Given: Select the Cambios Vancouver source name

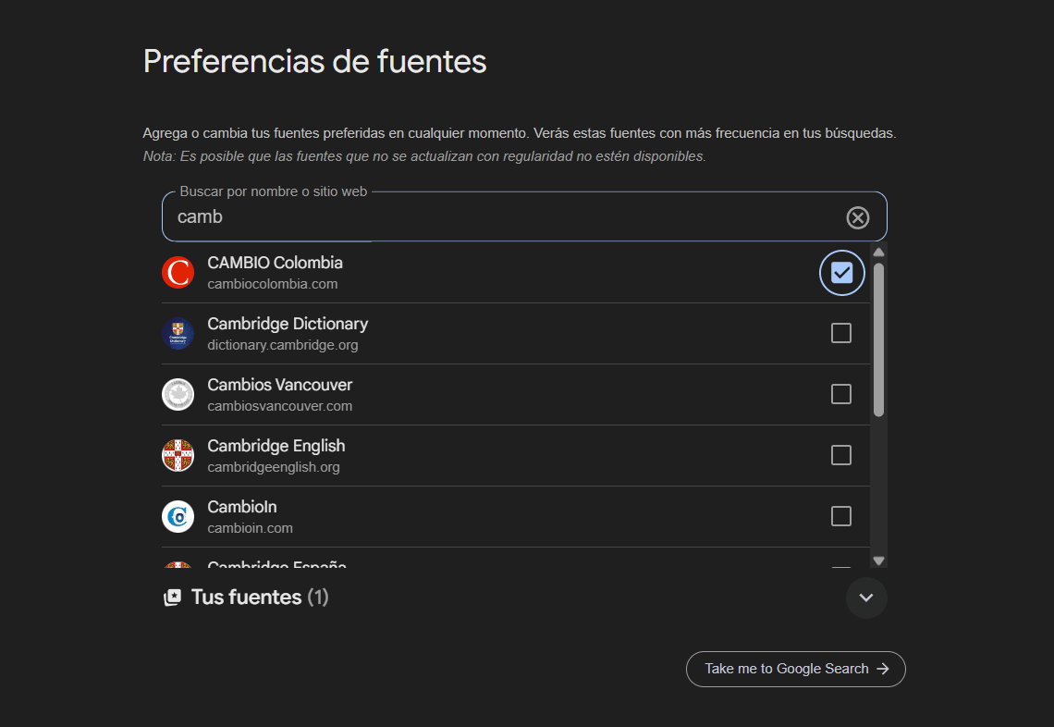Looking at the screenshot, I should click(x=279, y=385).
